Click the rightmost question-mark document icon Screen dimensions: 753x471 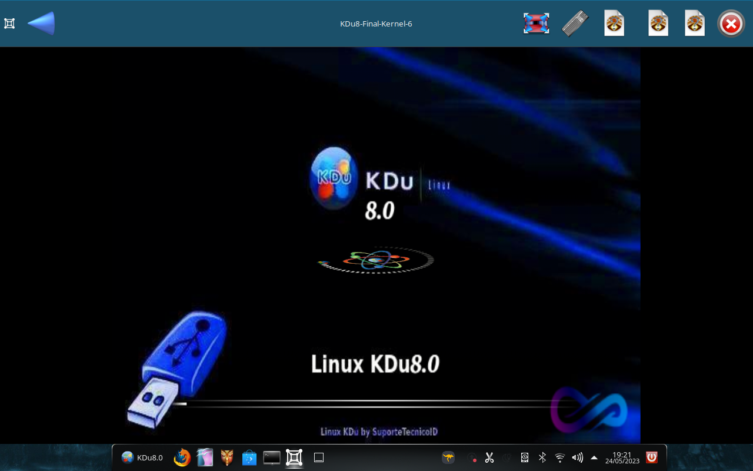[x=695, y=24]
